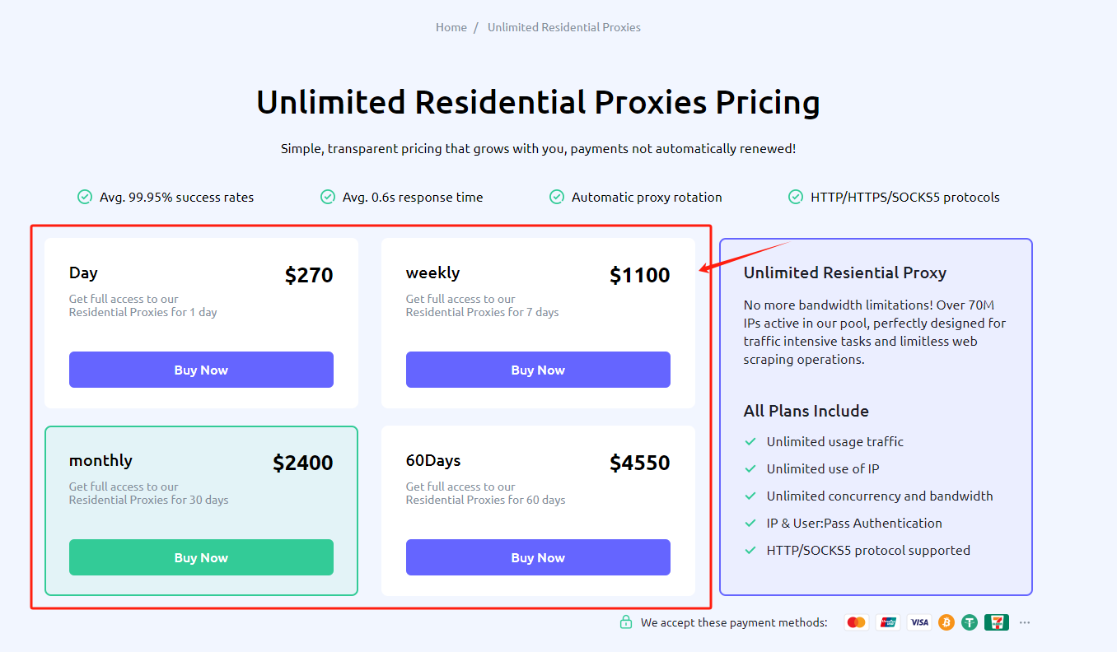Click the 7-Eleven payment icon
Screen dimensions: 1117x652
(997, 622)
